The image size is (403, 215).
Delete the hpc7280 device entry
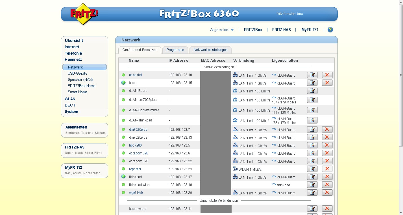327,145
